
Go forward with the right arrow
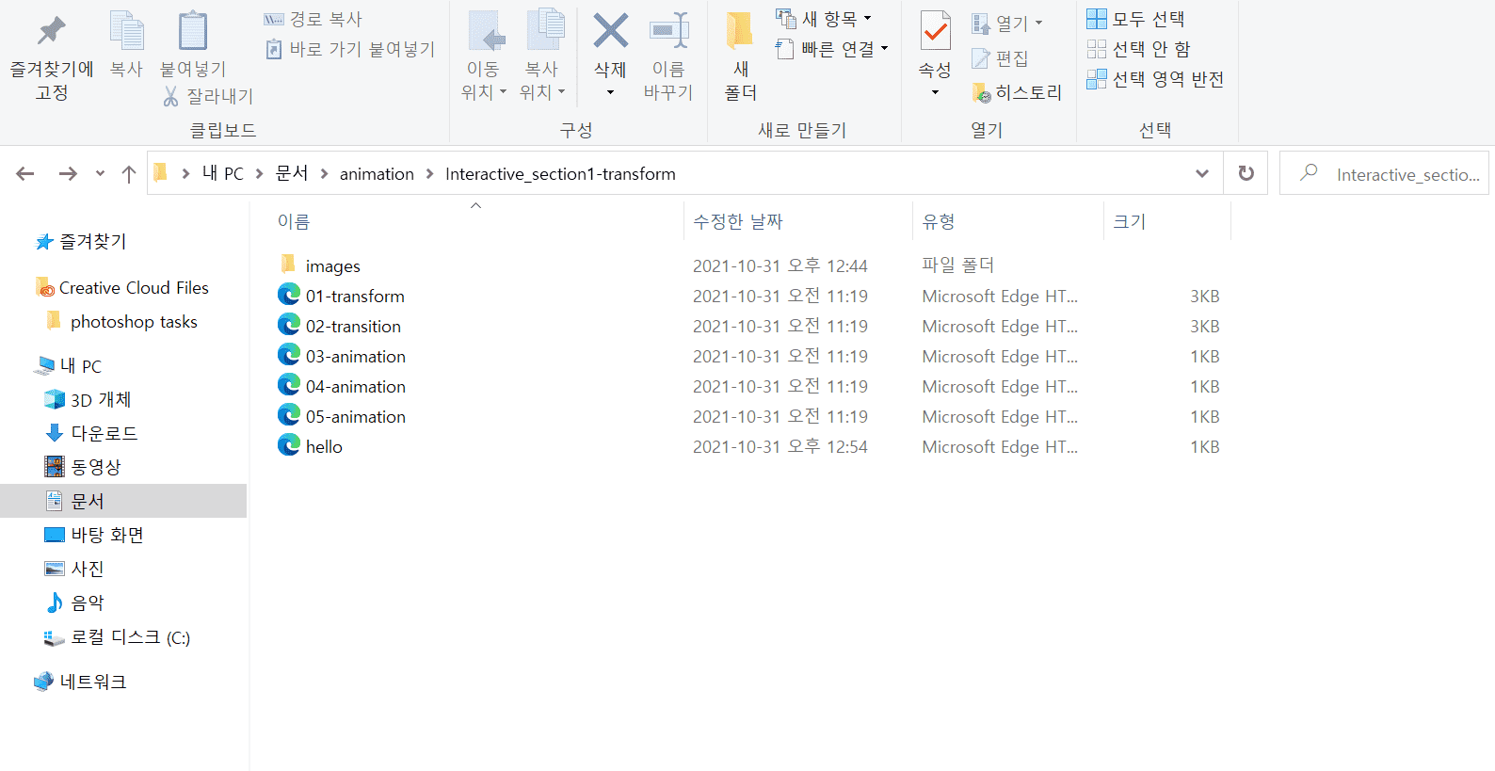tap(68, 173)
